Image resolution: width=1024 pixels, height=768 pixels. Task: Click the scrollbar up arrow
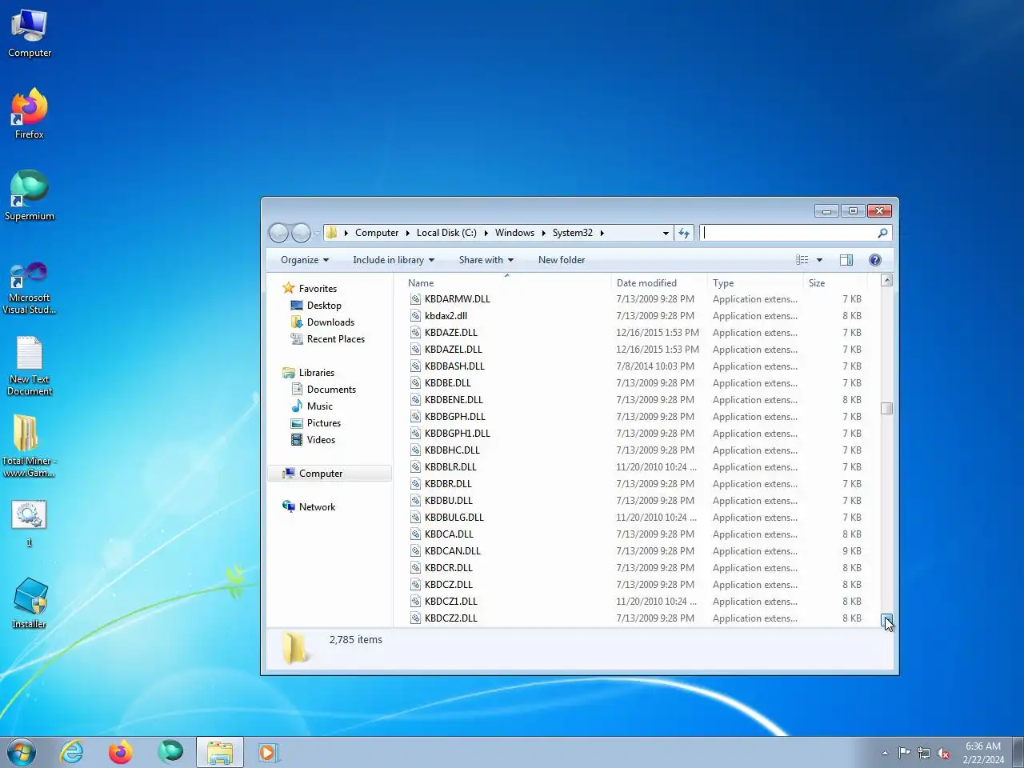click(x=886, y=280)
